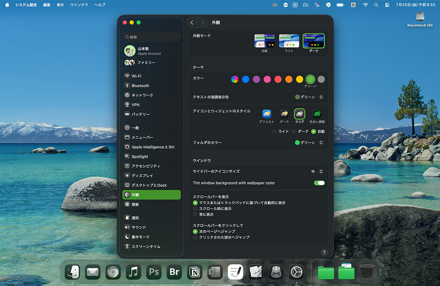Open Notion from the Dock
Image resolution: width=440 pixels, height=286 pixels.
point(195,272)
